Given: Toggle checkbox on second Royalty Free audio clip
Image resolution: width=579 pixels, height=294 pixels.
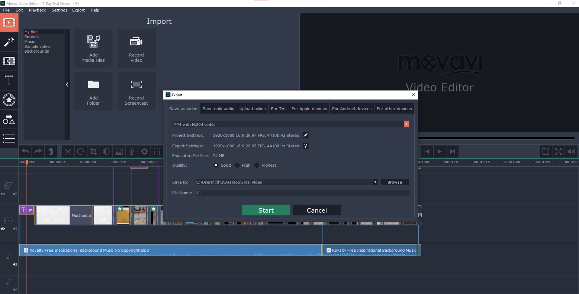Looking at the screenshot, I should [329, 250].
